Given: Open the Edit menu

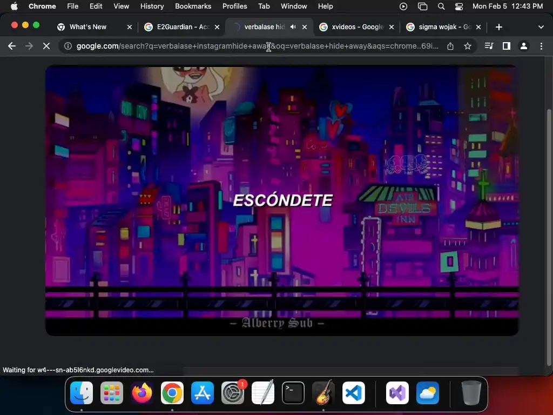Looking at the screenshot, I should pos(96,6).
